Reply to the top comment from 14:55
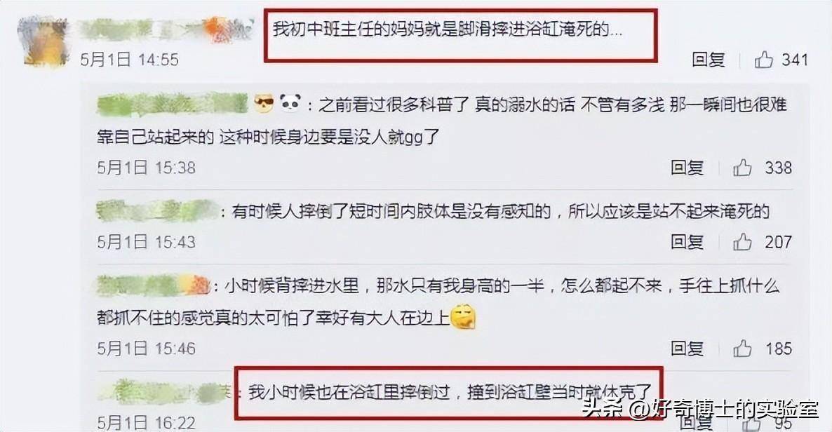This screenshot has width=832, height=432. [709, 60]
